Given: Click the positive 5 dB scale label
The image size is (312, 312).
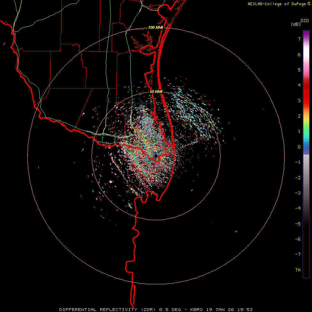Looking at the screenshot, I should point(299,70).
